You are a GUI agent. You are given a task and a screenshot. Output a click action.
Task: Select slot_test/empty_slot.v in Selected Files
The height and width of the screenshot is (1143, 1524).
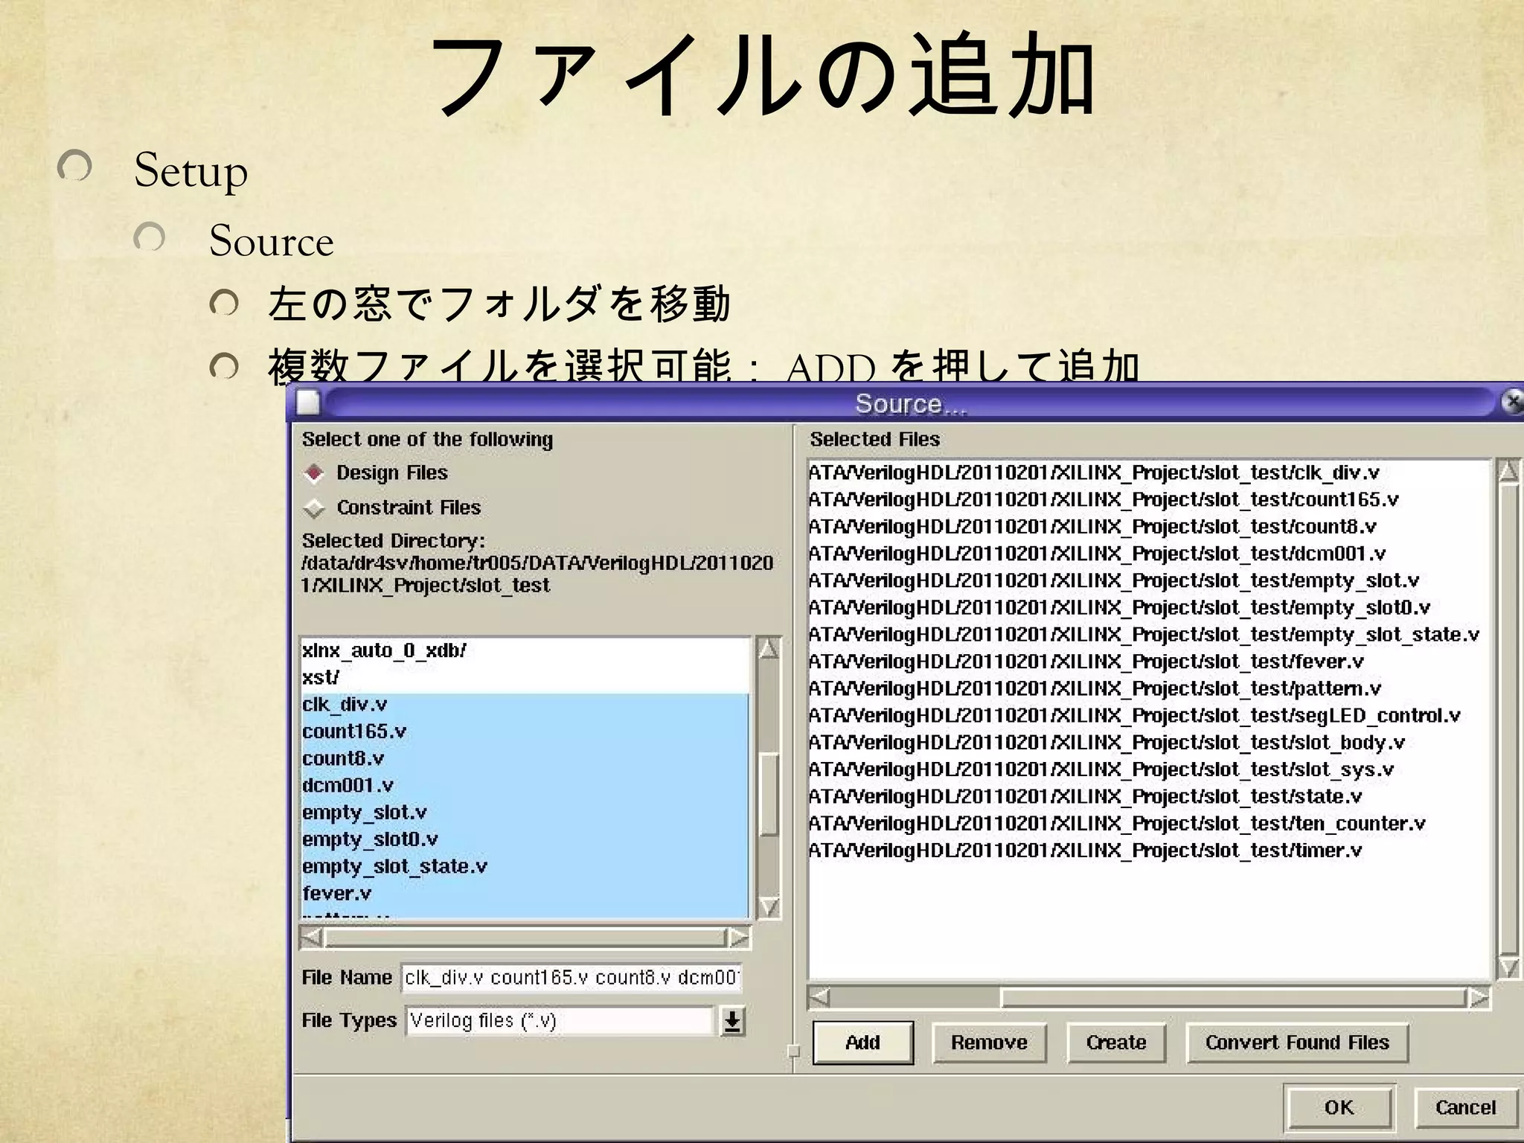[x=1150, y=580]
